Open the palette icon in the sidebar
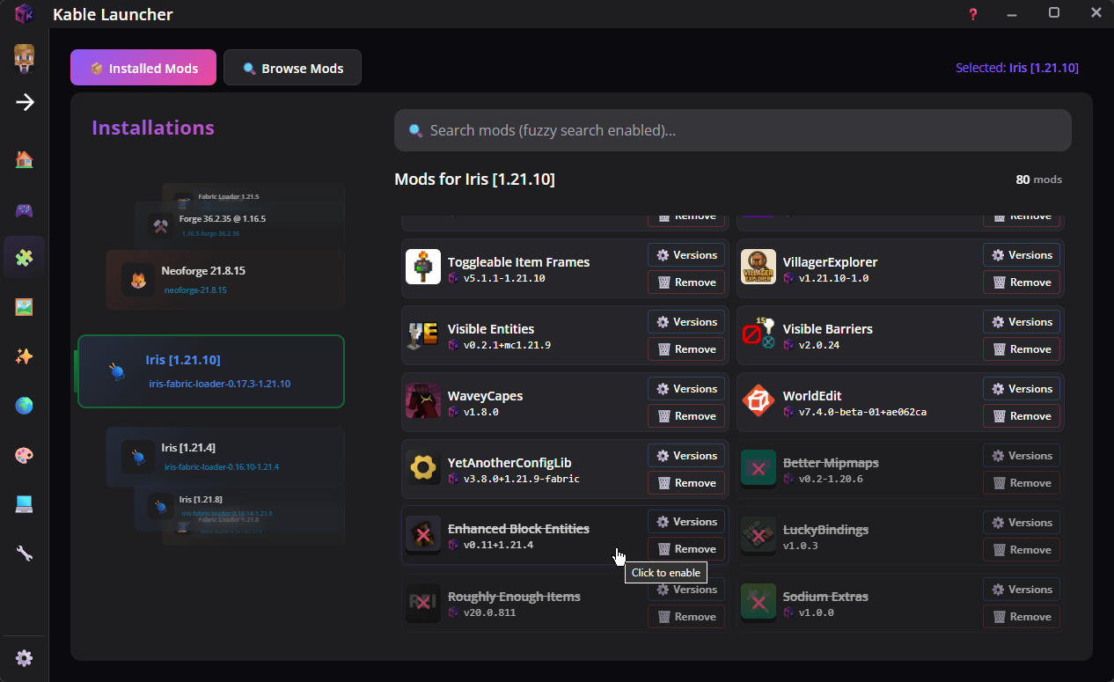 click(24, 455)
